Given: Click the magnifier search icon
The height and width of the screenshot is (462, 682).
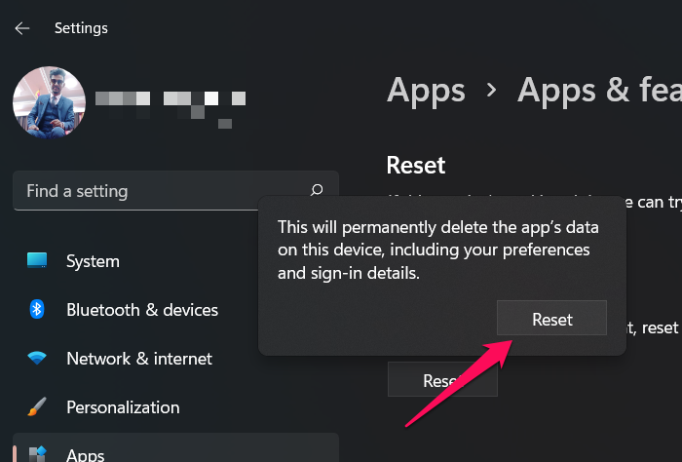Looking at the screenshot, I should pyautogui.click(x=317, y=191).
